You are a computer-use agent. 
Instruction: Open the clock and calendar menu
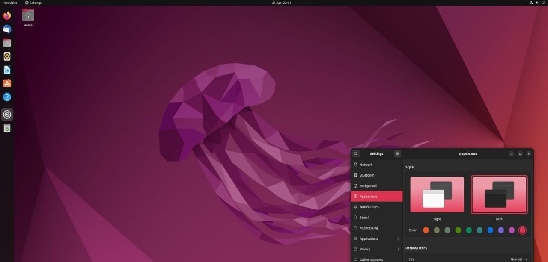(x=281, y=3)
